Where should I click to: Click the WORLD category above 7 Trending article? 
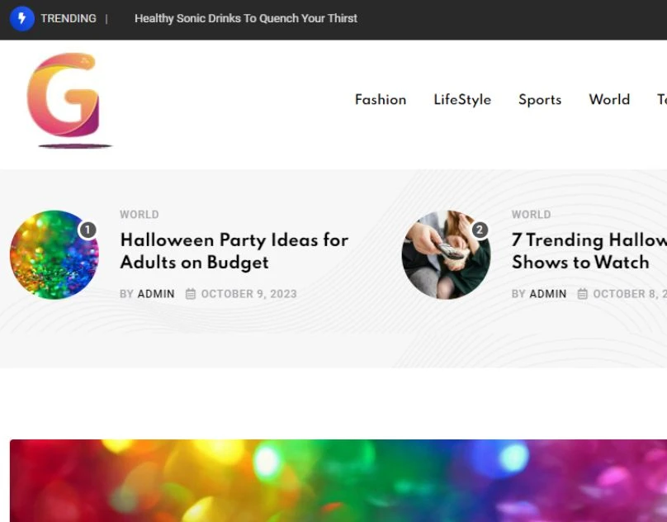pos(531,215)
